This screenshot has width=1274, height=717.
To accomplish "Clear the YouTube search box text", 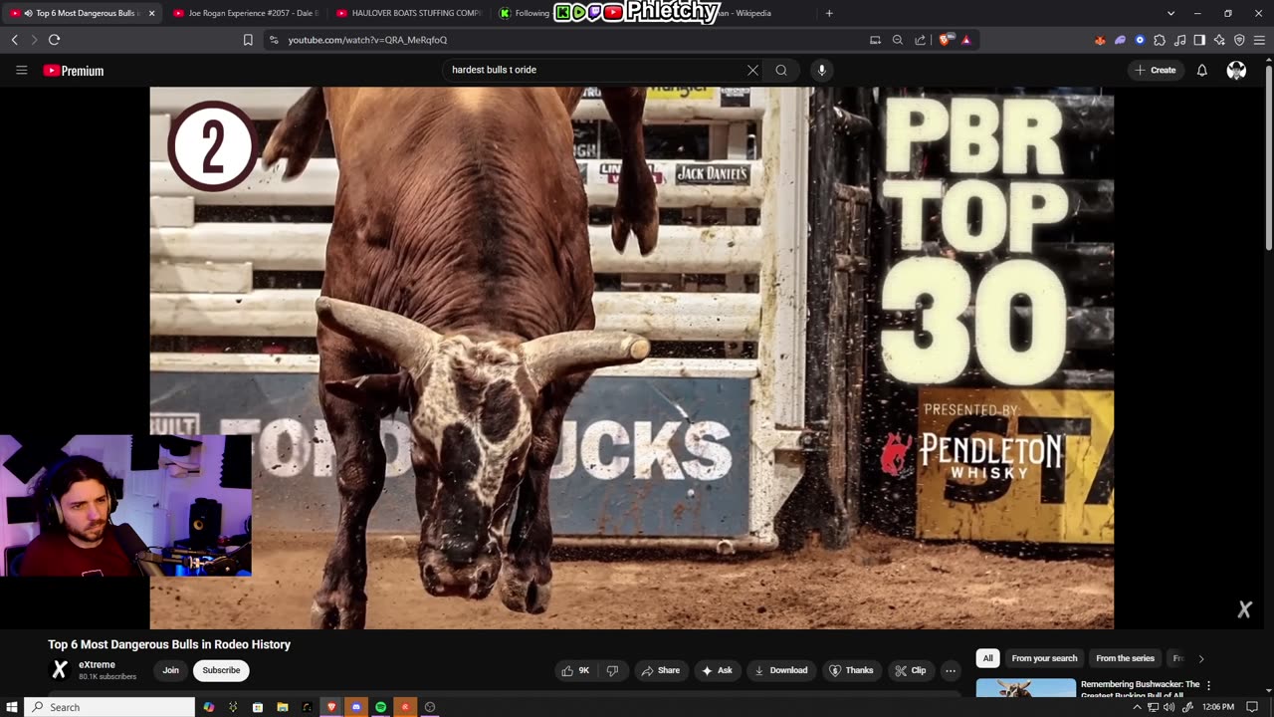I will pyautogui.click(x=752, y=70).
